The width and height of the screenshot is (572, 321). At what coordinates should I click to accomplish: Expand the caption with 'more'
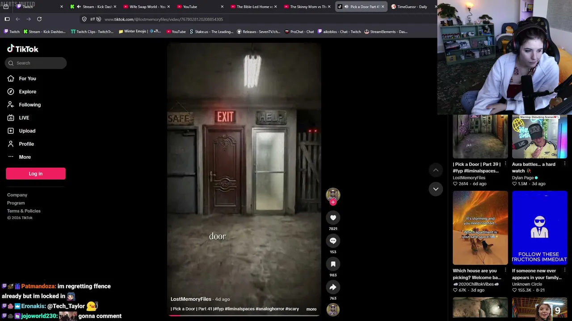point(311,309)
